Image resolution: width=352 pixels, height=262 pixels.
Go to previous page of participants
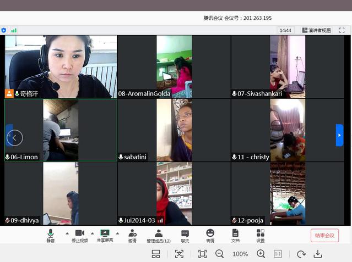pos(14,137)
